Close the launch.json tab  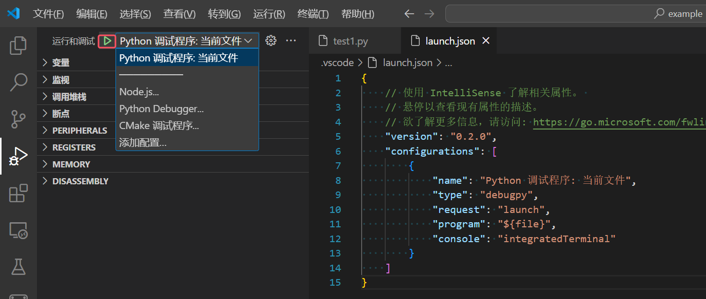(x=486, y=41)
